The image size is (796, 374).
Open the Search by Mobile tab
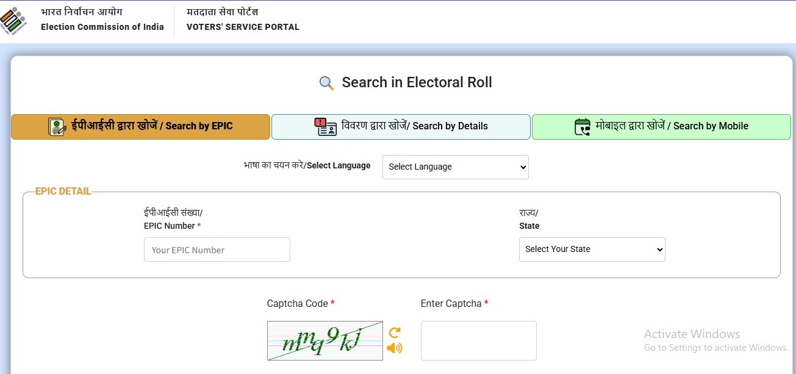click(661, 127)
